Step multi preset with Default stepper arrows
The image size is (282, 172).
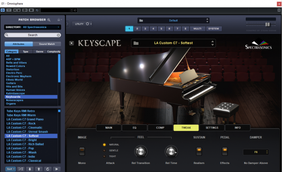[207, 20]
